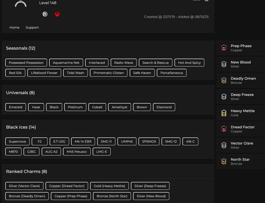Click the profile avatar image
Image resolution: width=265 pixels, height=203 pixels.
pyautogui.click(x=20, y=4)
